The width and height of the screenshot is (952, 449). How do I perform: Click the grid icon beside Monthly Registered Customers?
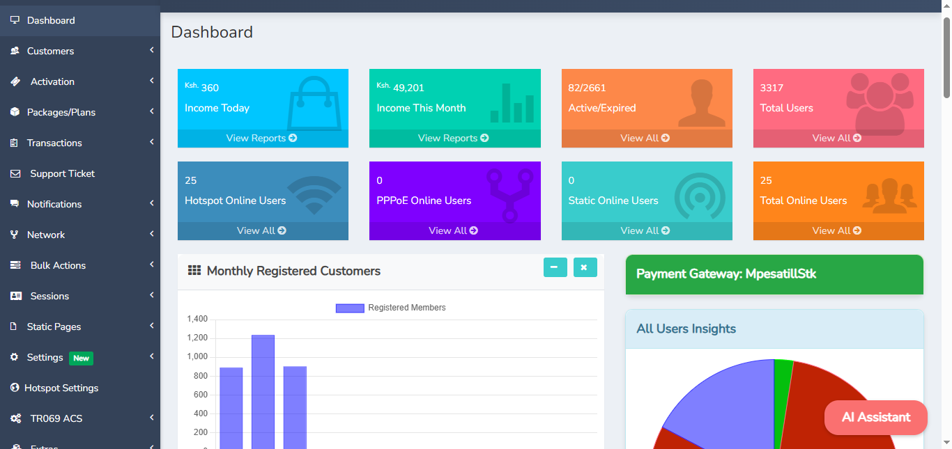(x=194, y=271)
